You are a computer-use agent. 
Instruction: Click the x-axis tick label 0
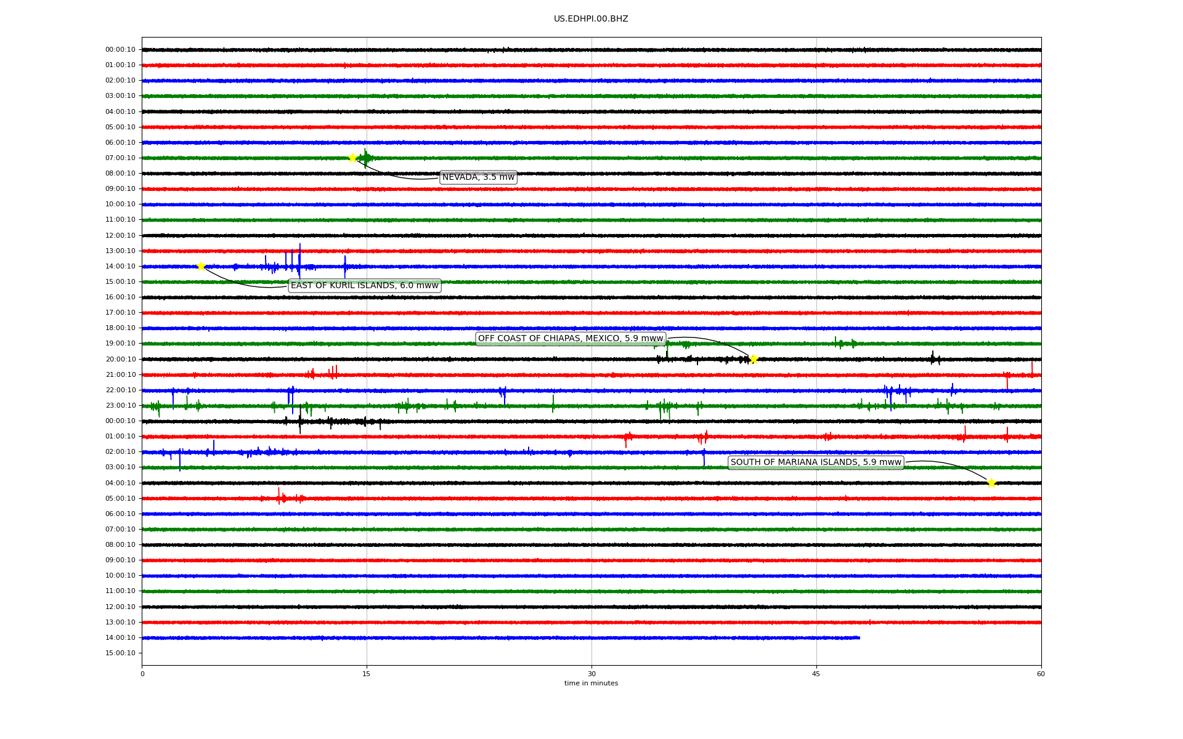tap(142, 674)
